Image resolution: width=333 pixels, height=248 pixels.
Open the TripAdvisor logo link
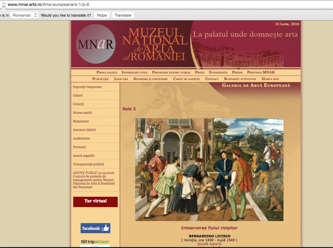(x=95, y=241)
